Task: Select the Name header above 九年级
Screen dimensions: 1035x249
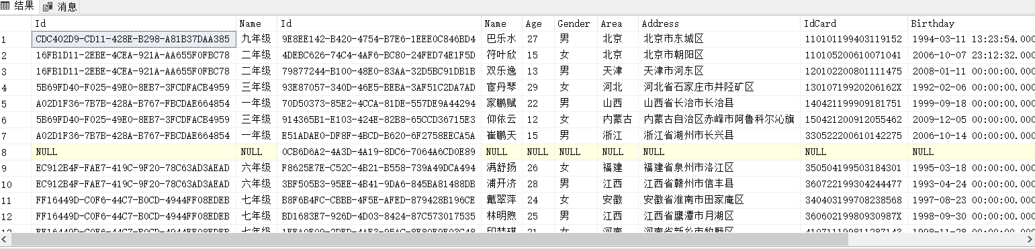Action: tap(257, 23)
